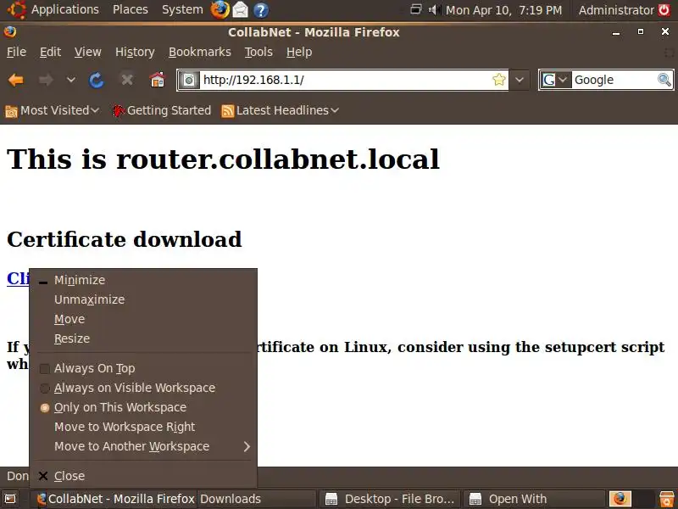The image size is (678, 509).
Task: Switch to Desktop File Browser taskbar window
Action: pos(390,499)
